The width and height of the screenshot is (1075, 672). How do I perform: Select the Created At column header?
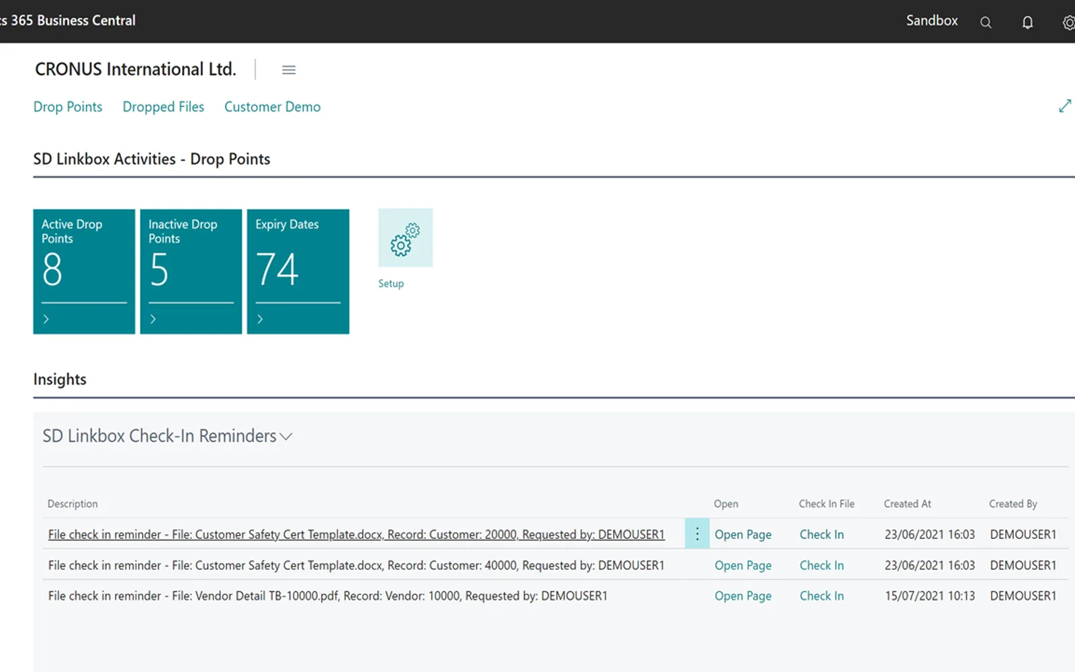pos(907,503)
